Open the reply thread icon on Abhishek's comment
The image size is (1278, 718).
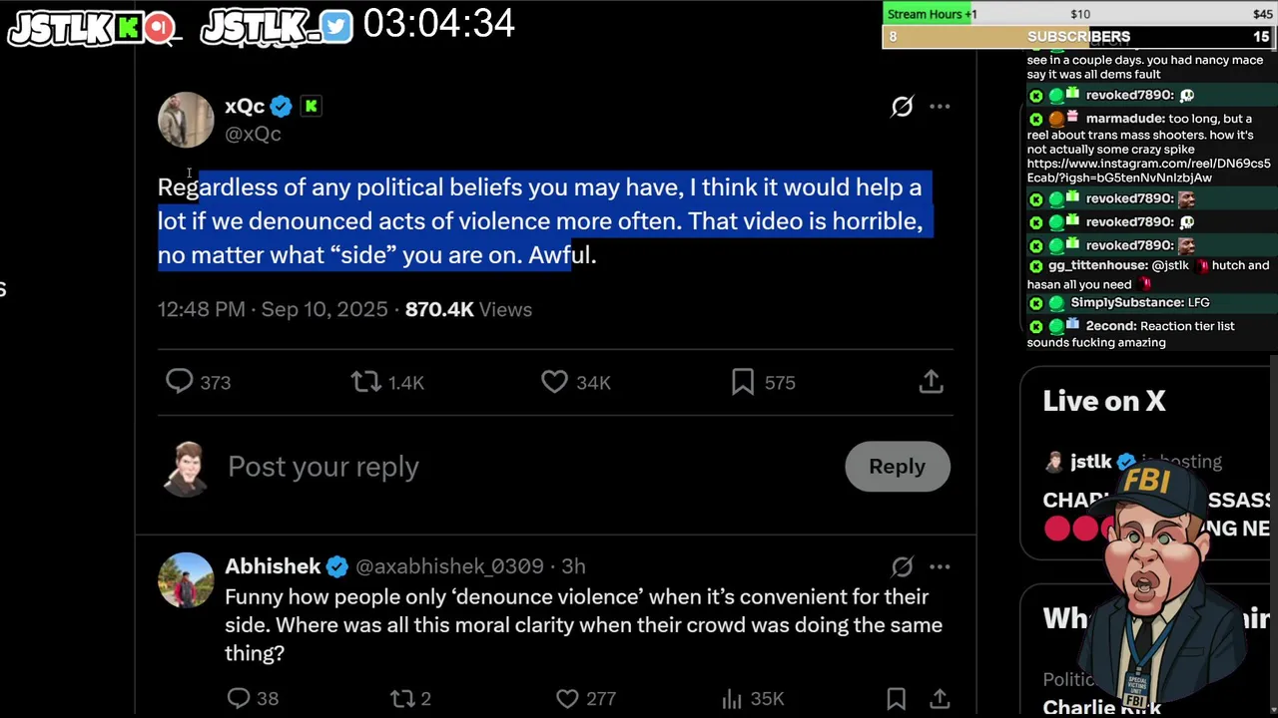click(x=239, y=698)
